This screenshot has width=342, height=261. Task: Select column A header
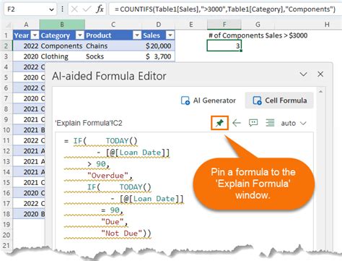pos(26,25)
